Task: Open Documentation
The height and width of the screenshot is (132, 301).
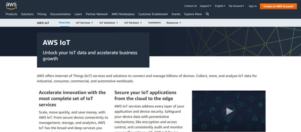Action: [61, 14]
